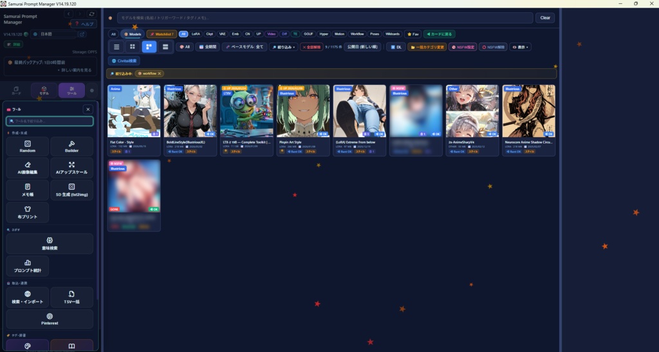
Task: Open the 全期間 period dropdown
Action: tap(208, 47)
